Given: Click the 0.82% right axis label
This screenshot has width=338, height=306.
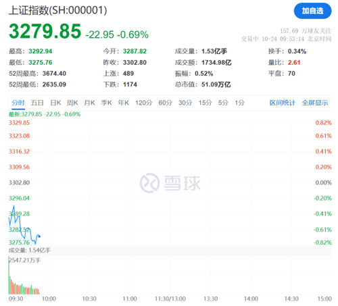Looking at the screenshot, I should coord(324,123).
